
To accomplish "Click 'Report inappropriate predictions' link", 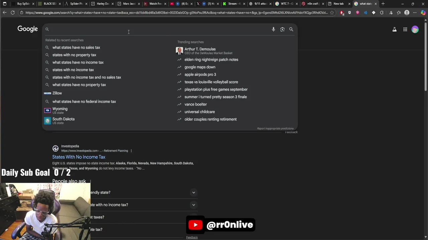I will 275,129.
